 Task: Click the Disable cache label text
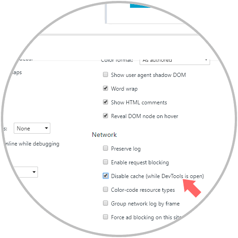click(x=157, y=176)
